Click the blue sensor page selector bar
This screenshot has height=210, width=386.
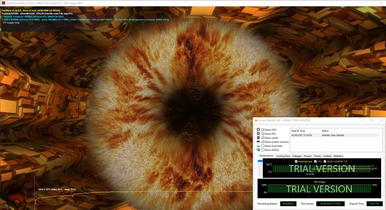tap(260, 161)
